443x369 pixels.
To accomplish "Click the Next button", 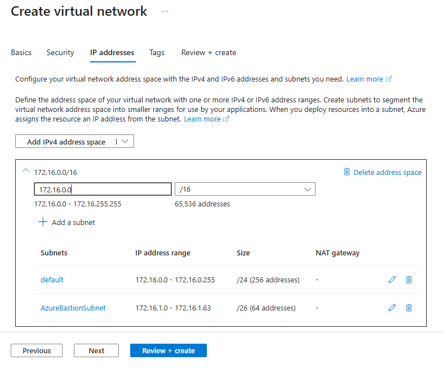I will click(96, 350).
